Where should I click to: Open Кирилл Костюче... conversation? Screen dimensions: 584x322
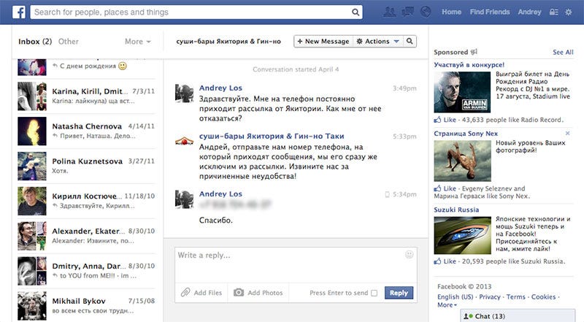[x=86, y=201]
